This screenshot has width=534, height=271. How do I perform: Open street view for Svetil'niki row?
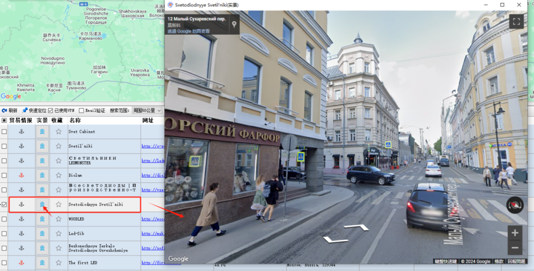[42, 146]
